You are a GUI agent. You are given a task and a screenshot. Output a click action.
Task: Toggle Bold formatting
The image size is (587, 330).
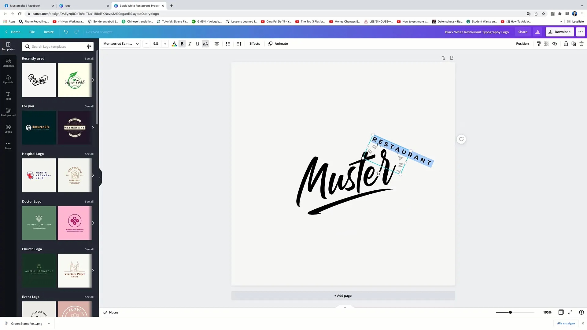click(x=182, y=44)
